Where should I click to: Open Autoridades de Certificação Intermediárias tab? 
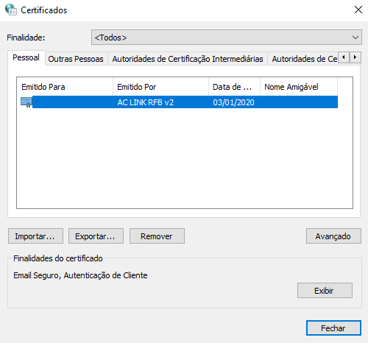pos(188,59)
